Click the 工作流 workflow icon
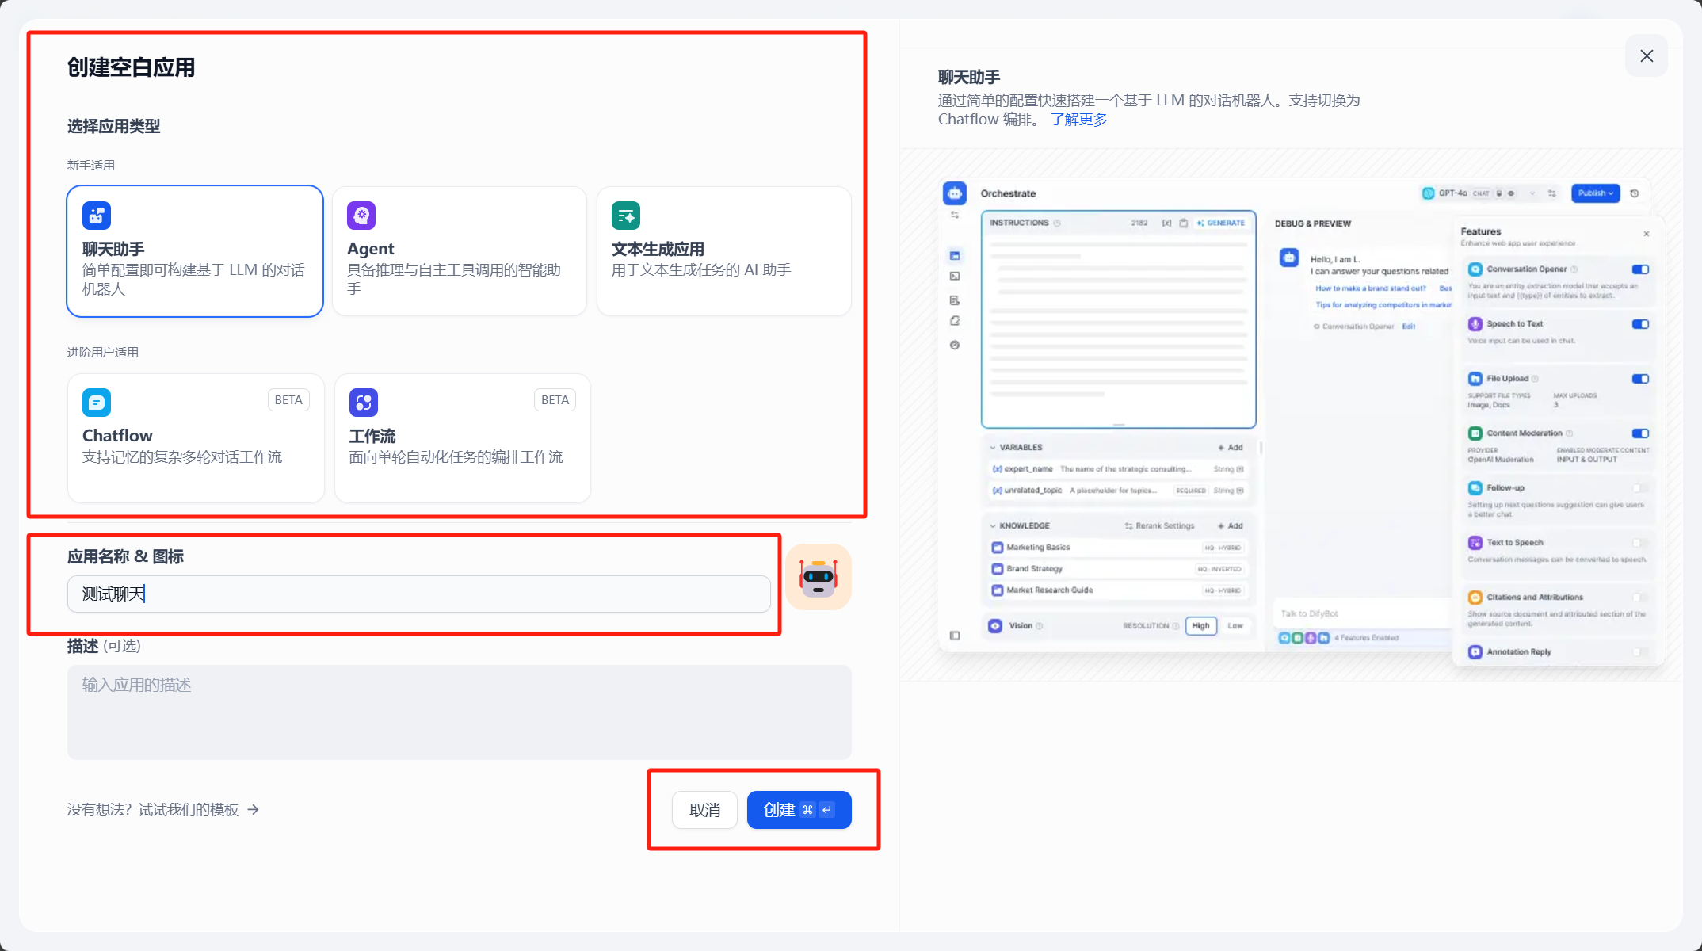1702x951 pixels. [x=364, y=403]
